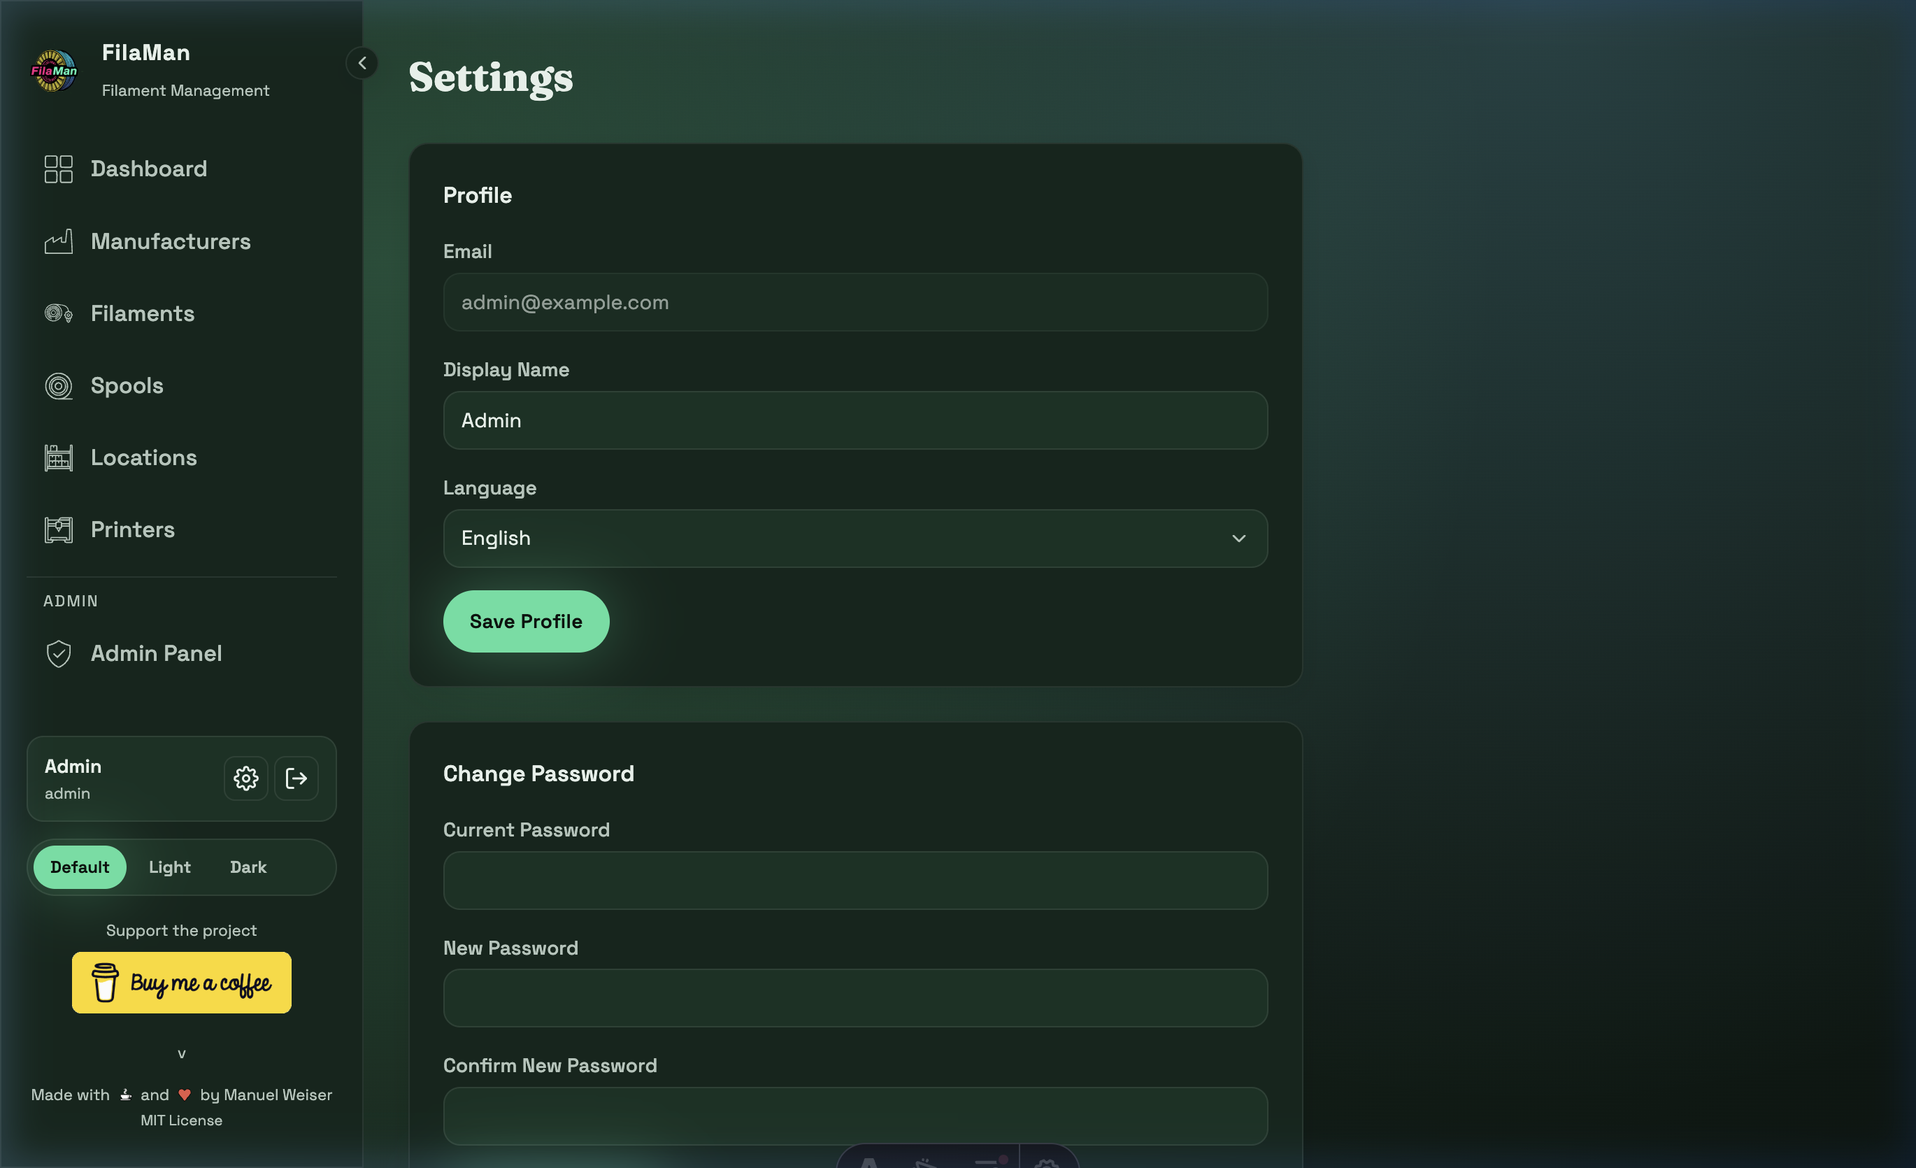1916x1168 pixels.
Task: Keep the Default theme selected
Action: (x=79, y=867)
